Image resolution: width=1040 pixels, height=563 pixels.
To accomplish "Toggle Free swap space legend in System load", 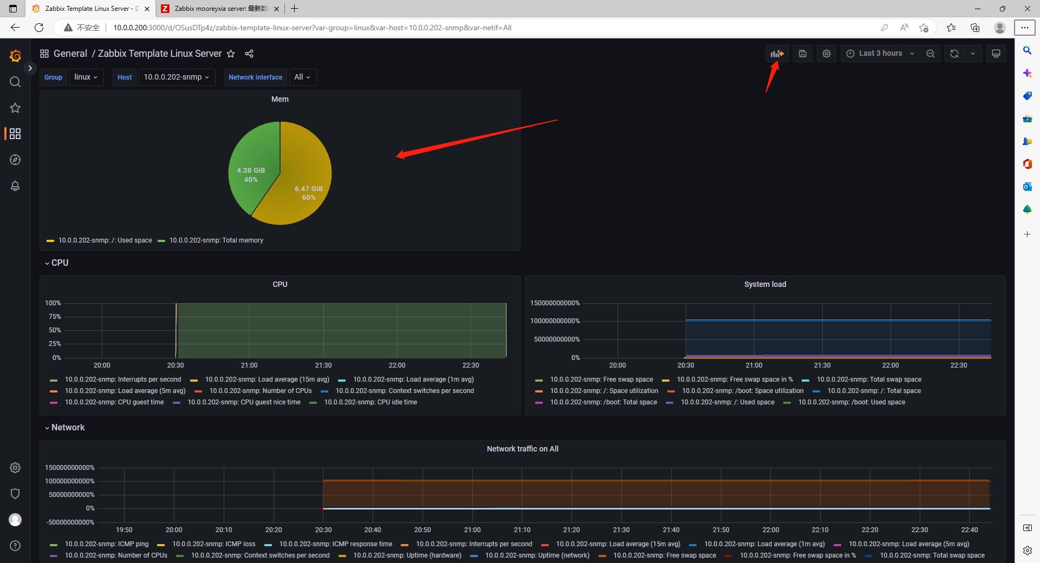I will pyautogui.click(x=601, y=379).
